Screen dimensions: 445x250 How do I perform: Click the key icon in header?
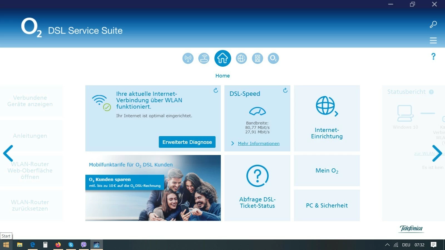point(433,24)
